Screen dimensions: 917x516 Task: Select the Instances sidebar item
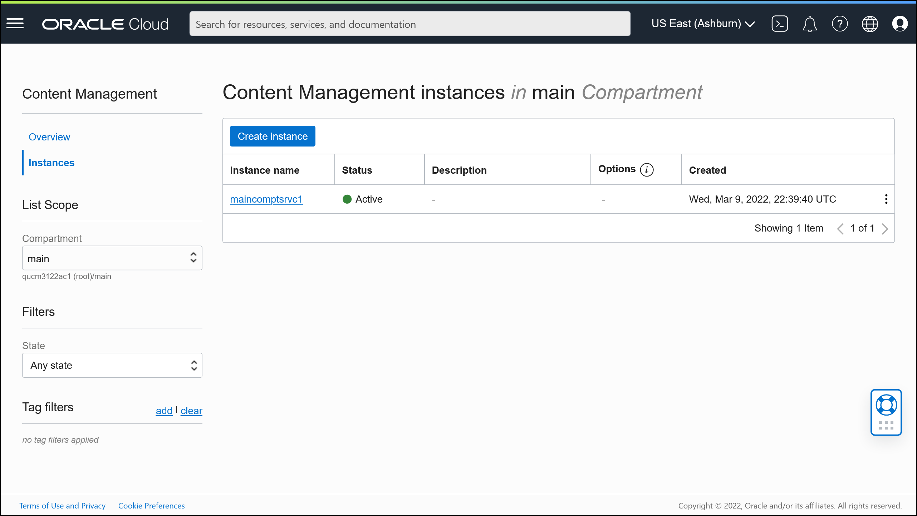point(51,163)
